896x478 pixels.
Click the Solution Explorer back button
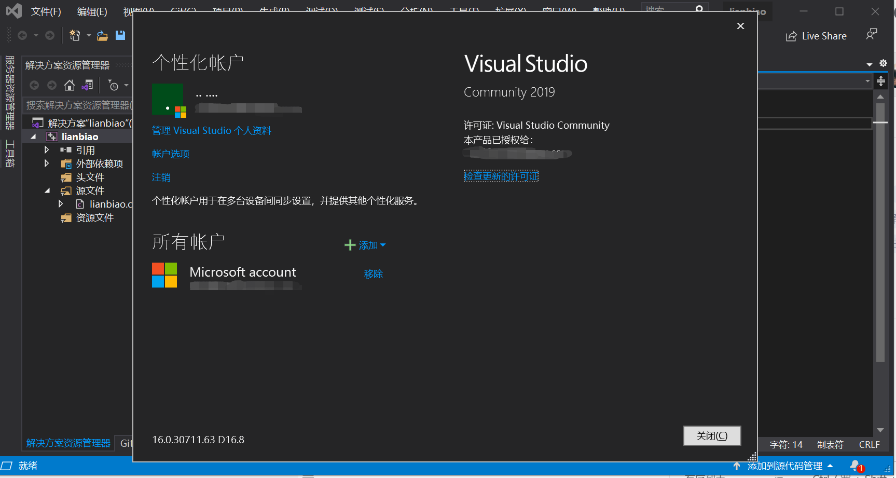tap(34, 85)
